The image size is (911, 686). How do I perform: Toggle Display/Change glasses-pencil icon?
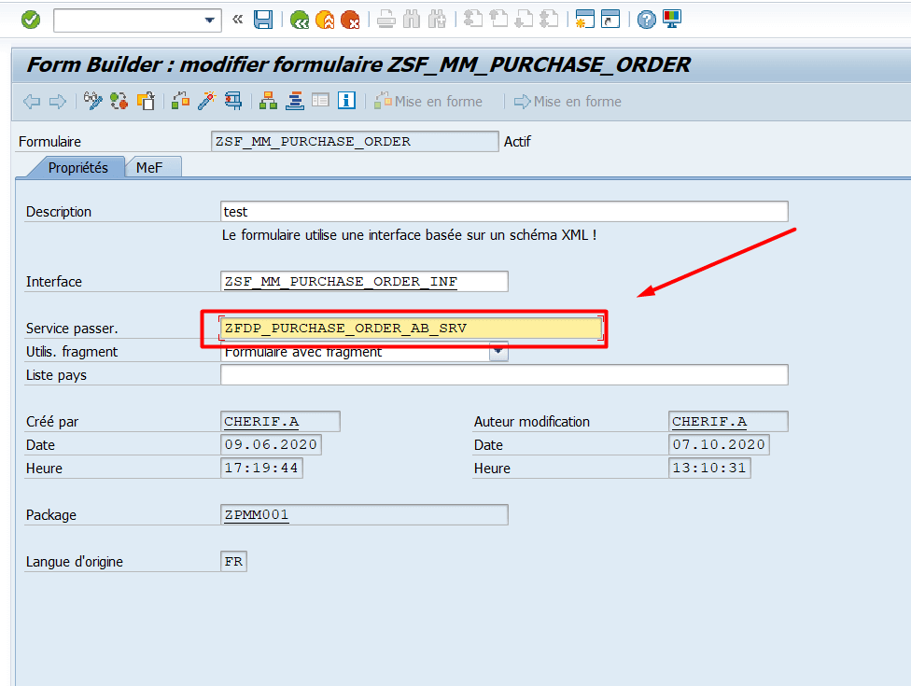[93, 101]
